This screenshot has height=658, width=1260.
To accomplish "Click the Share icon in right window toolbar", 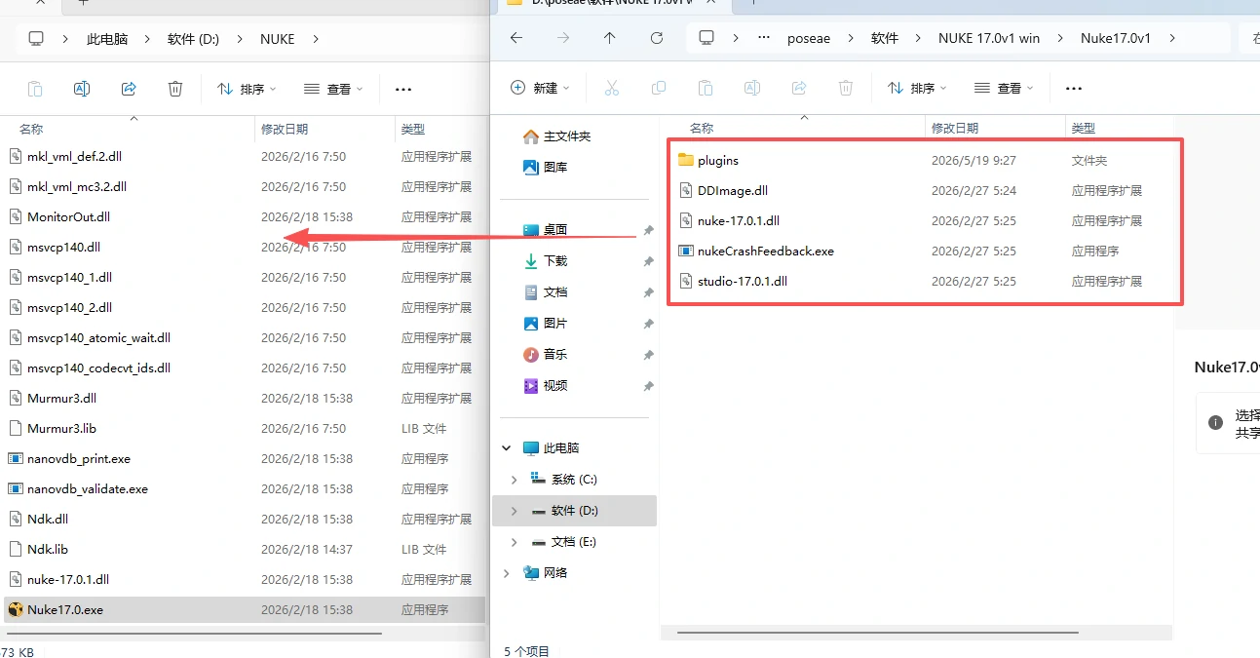I will 799,88.
